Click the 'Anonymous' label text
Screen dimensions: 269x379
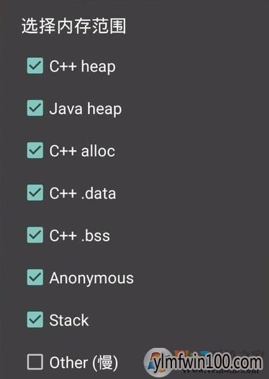coord(91,278)
